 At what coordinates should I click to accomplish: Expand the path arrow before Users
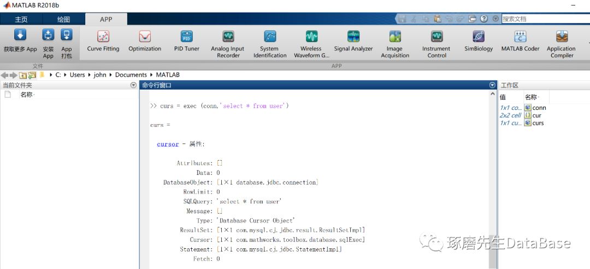pos(66,75)
